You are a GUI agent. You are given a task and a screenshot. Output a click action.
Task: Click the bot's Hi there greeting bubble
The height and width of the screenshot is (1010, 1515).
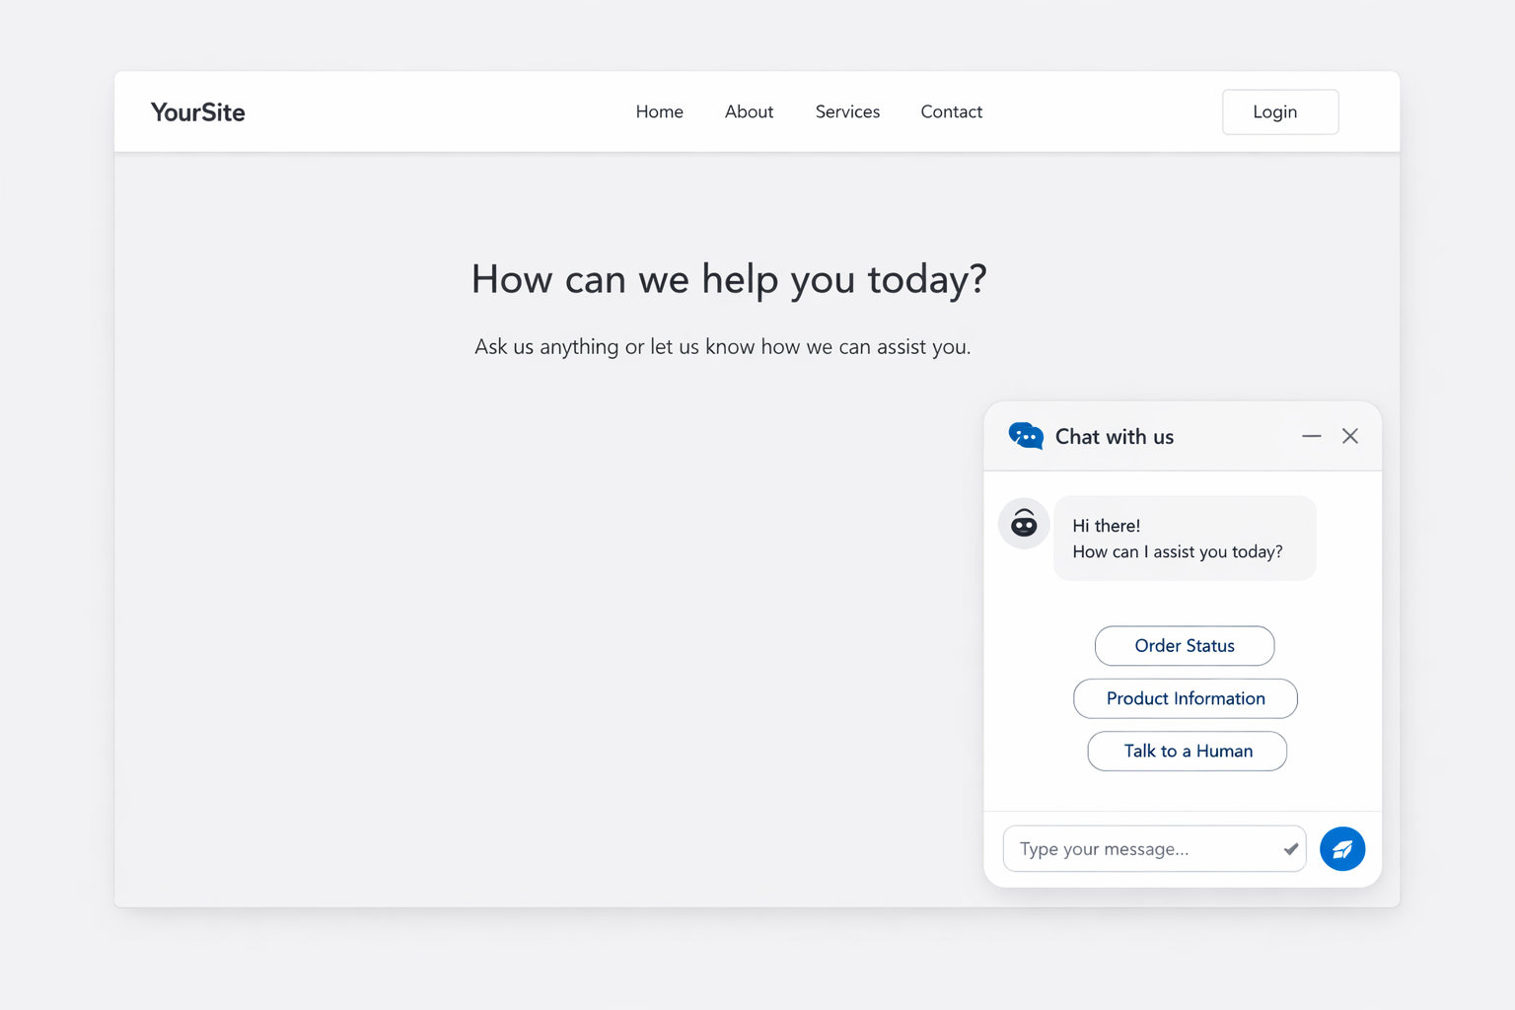(1184, 539)
